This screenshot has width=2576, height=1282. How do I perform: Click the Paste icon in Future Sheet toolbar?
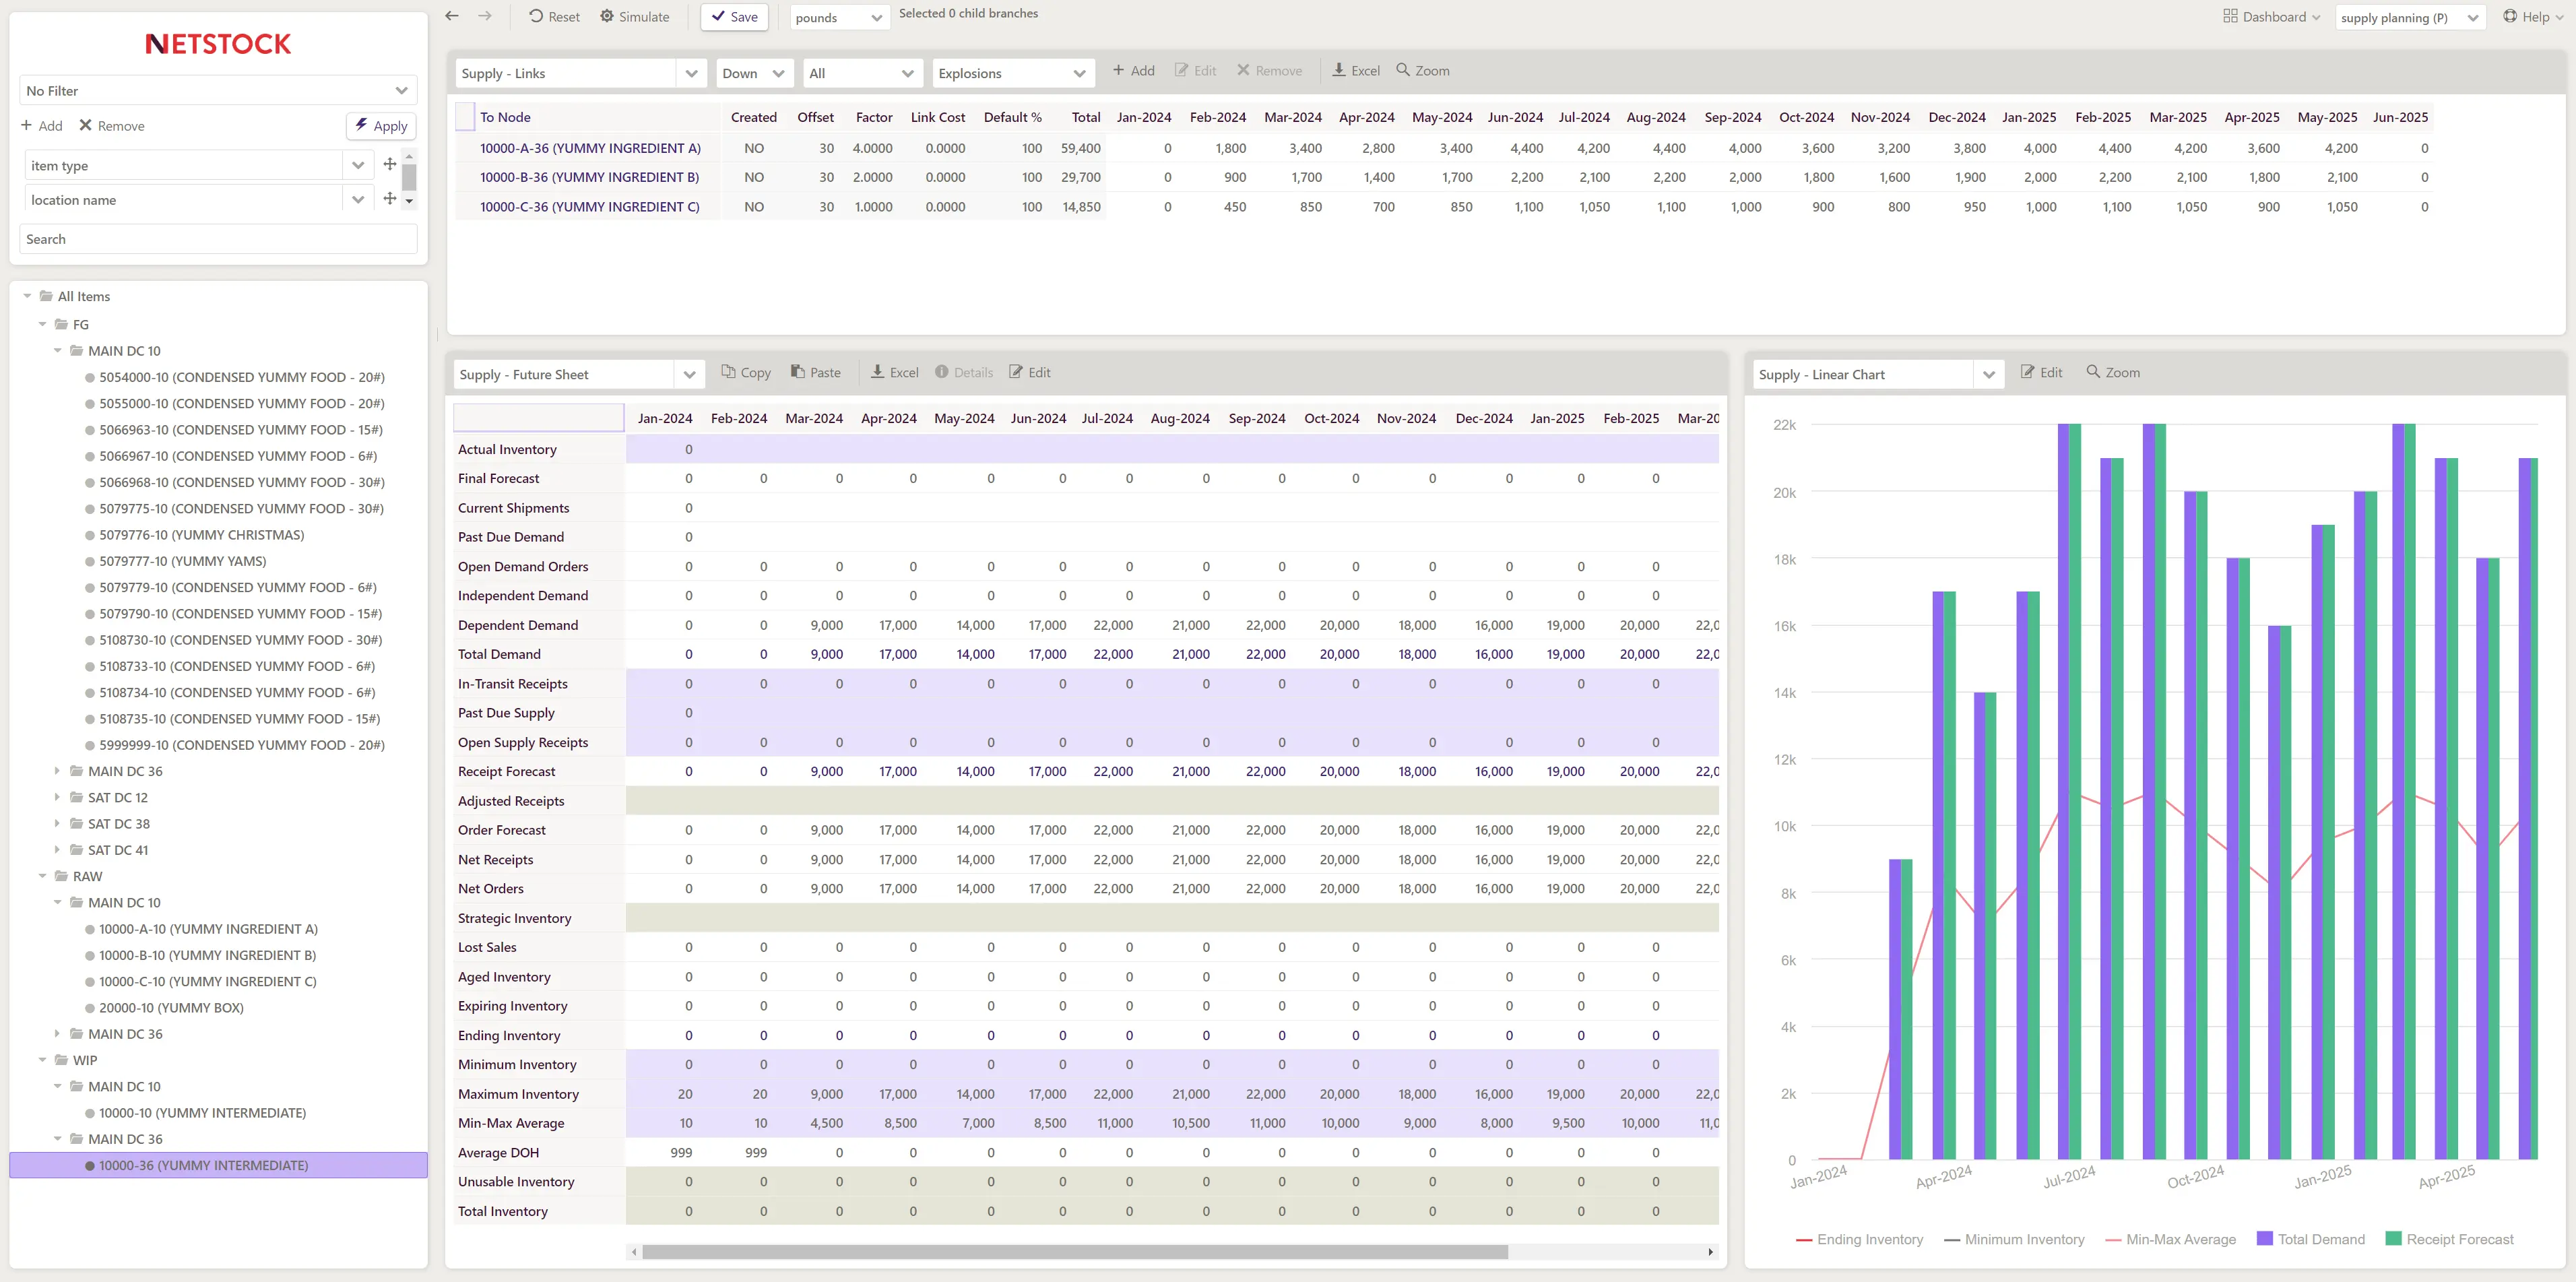[x=798, y=372]
